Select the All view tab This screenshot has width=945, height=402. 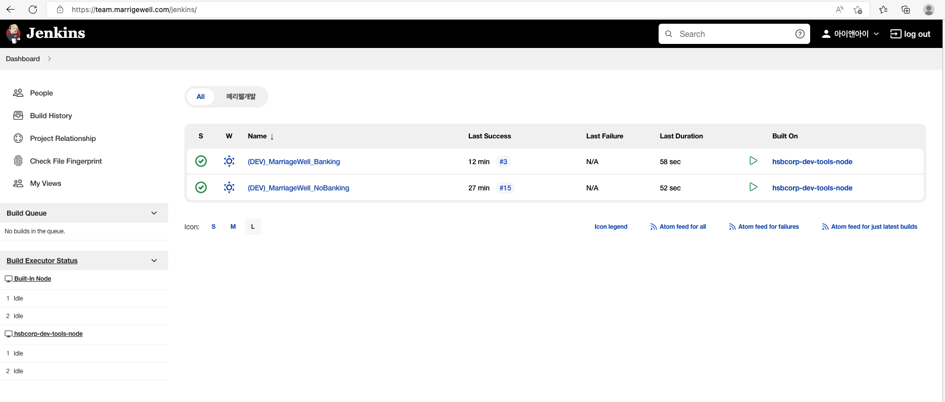point(201,96)
